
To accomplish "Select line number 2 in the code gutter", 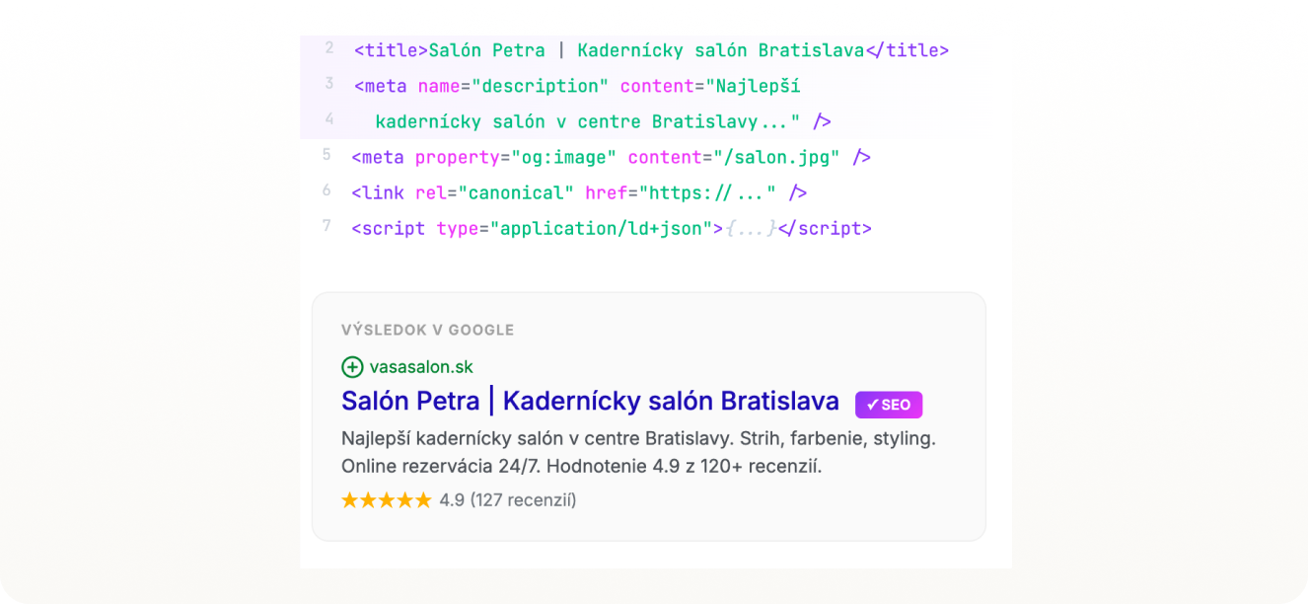I will click(327, 49).
